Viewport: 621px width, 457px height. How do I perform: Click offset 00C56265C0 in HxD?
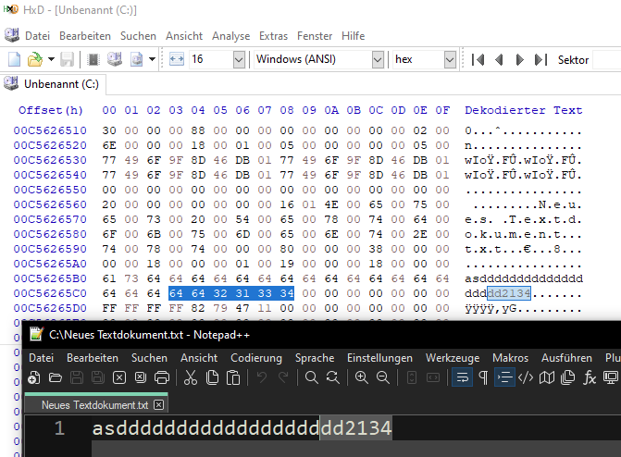coord(50,293)
